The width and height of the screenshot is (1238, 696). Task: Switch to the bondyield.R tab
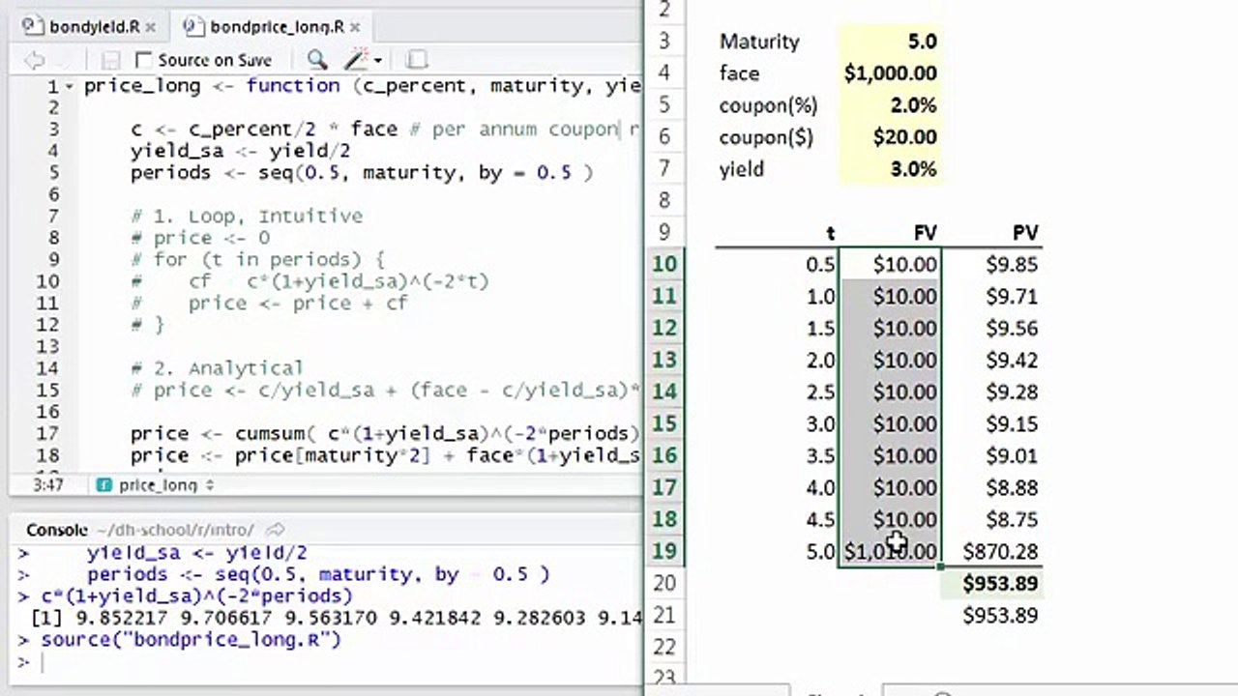(x=95, y=26)
